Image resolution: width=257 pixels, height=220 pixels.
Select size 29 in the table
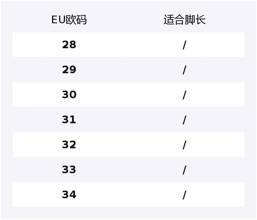tap(69, 70)
